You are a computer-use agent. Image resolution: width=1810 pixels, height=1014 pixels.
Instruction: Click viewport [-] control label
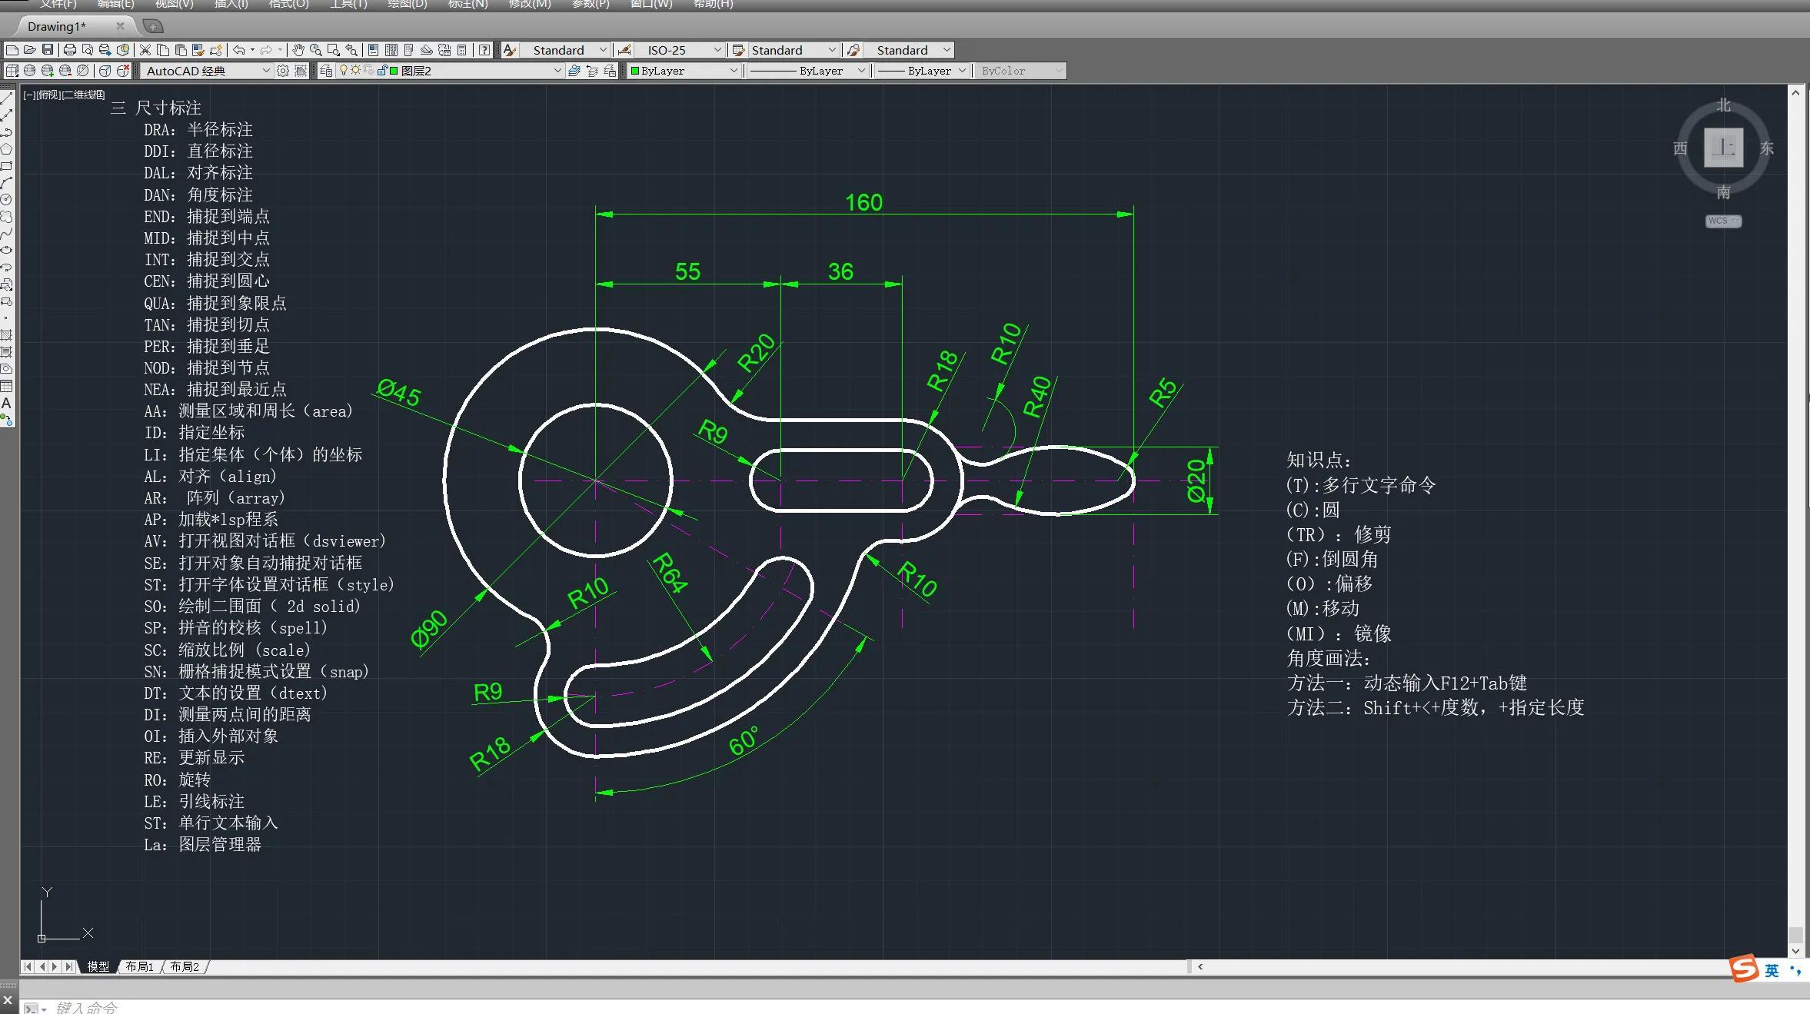coord(29,95)
